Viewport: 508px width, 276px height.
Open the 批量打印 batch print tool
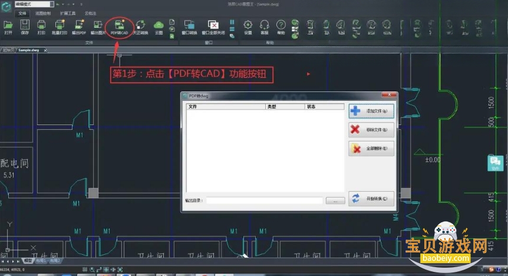click(60, 27)
